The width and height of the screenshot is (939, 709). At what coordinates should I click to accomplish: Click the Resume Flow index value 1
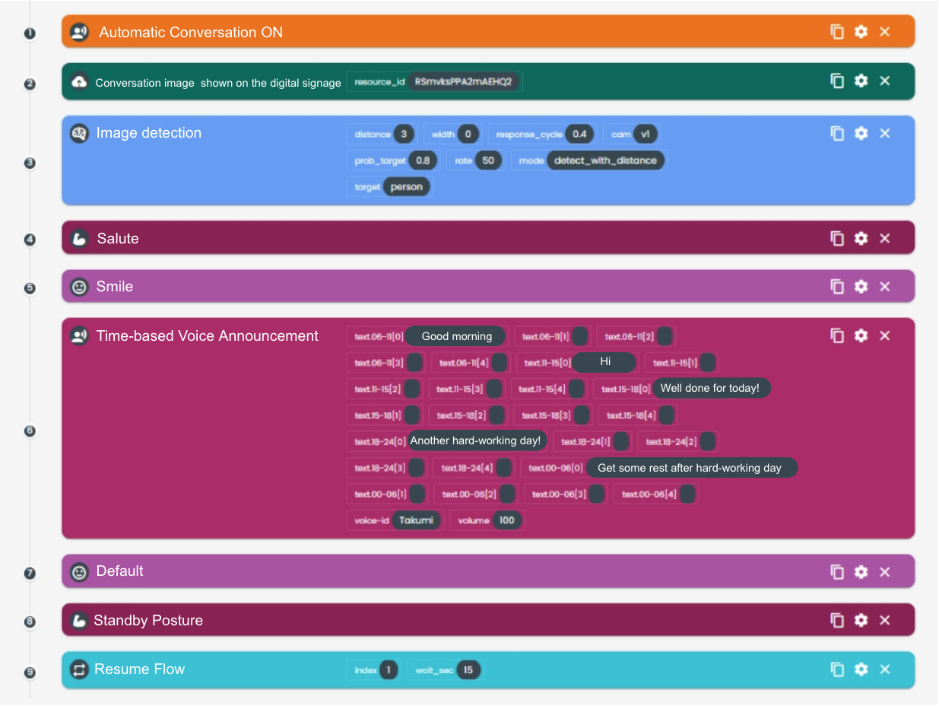[x=388, y=670]
